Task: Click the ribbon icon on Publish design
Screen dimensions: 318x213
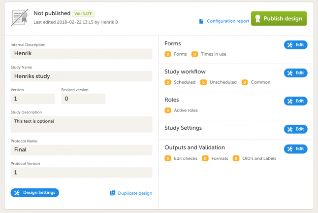Action: 257,19
